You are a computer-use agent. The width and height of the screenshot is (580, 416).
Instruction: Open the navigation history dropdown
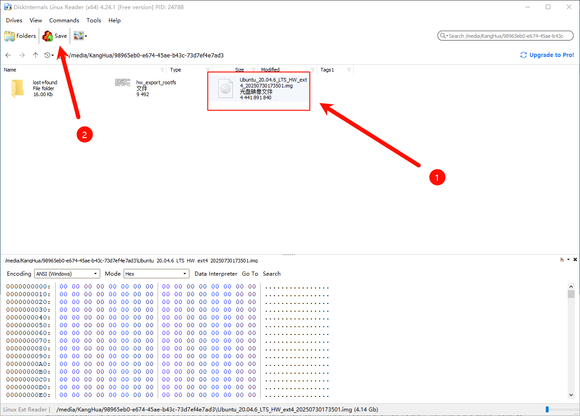[x=49, y=55]
